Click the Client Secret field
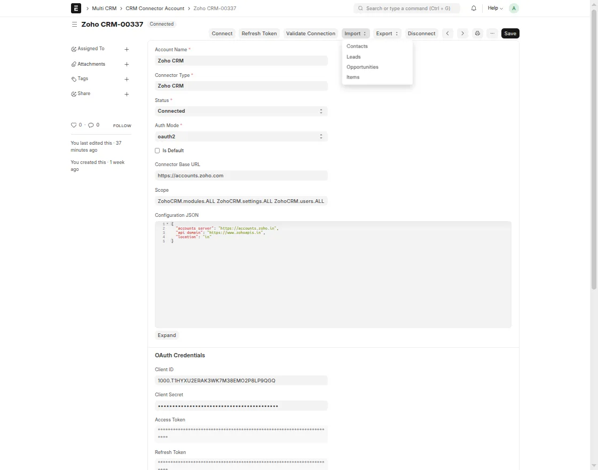 point(241,405)
